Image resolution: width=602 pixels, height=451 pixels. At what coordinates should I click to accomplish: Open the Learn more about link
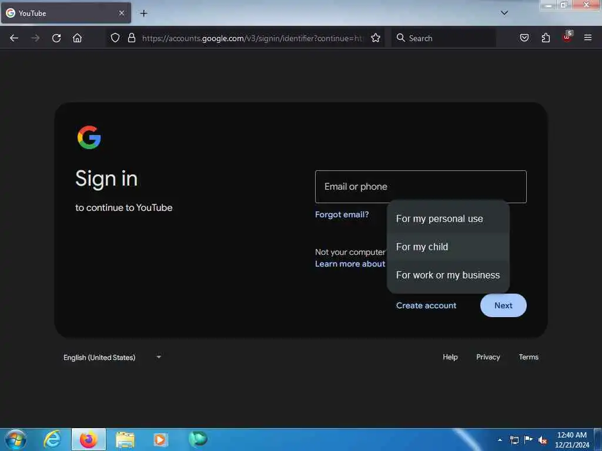tap(350, 264)
